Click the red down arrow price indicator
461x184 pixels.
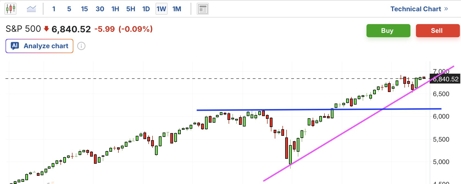(46, 29)
